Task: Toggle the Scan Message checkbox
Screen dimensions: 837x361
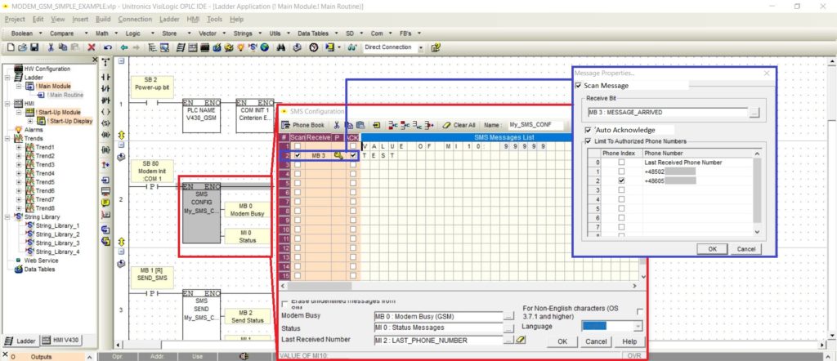Action: (x=579, y=85)
